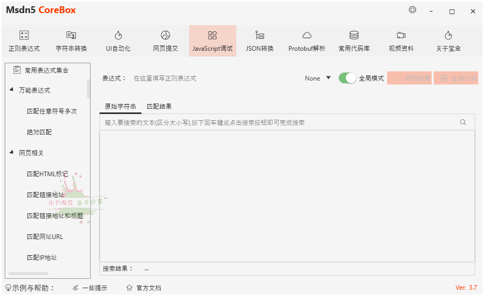Screen dimensions: 484x296
Task: Select 匹配IP地址 in the expression list
Action: point(42,257)
